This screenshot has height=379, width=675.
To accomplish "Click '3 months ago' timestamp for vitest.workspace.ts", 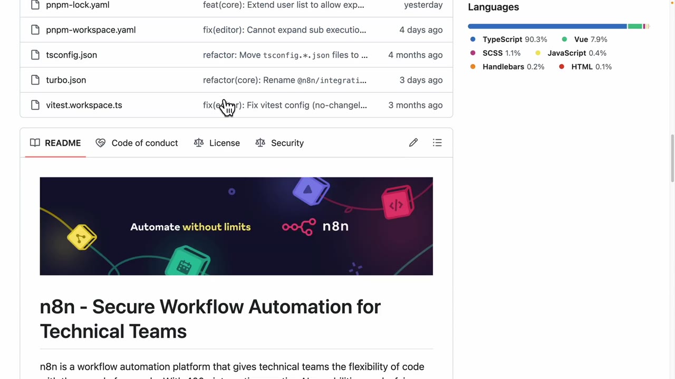I will (416, 105).
